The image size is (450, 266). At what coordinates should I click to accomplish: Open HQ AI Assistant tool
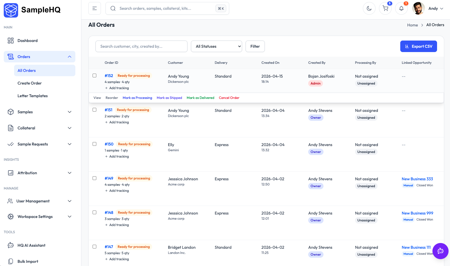[x=39, y=245]
